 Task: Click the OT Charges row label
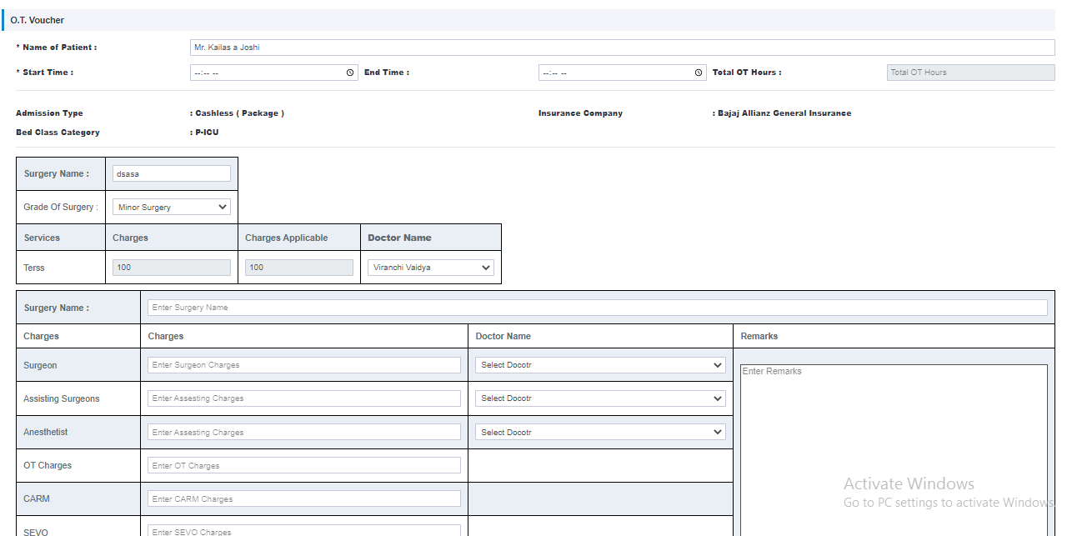click(48, 465)
